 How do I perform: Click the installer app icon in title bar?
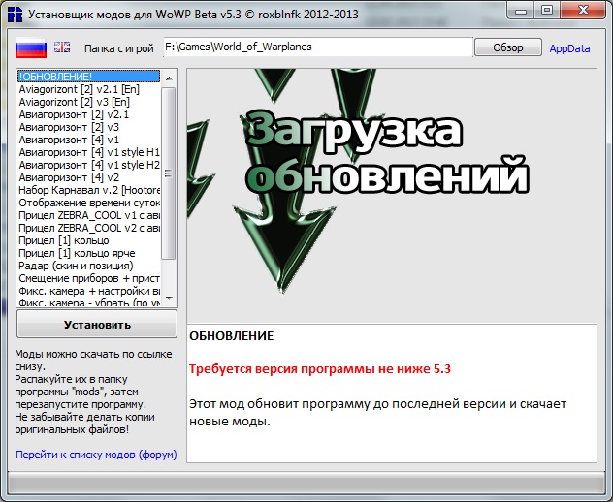[15, 15]
